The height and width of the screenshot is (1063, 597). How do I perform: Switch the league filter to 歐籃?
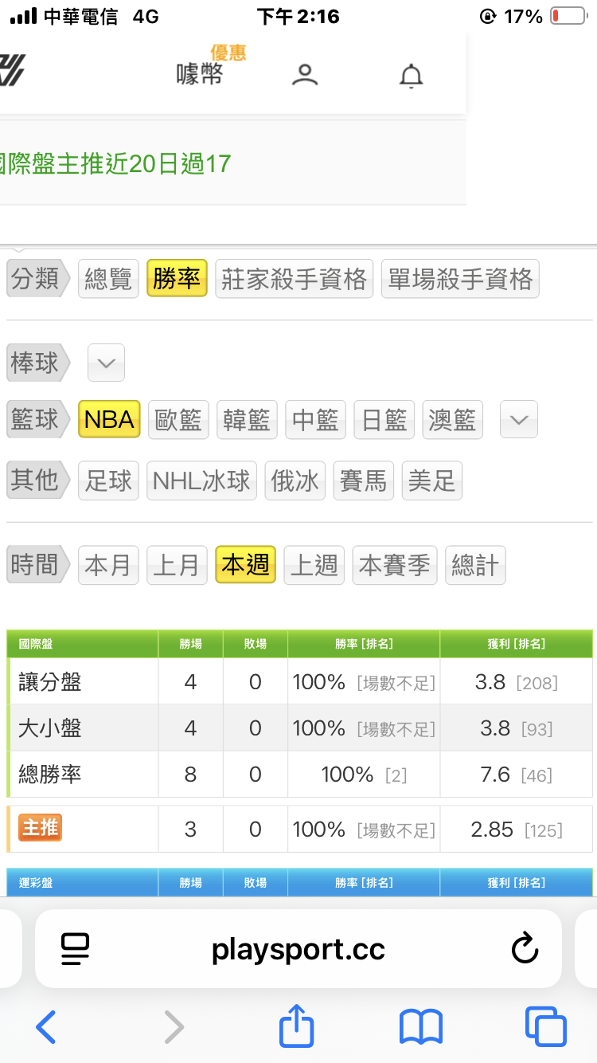pyautogui.click(x=178, y=419)
